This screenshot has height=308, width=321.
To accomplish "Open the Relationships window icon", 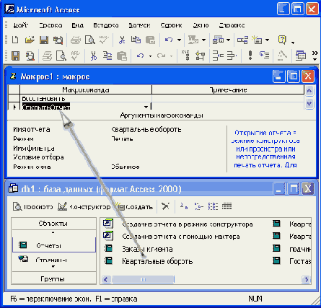I will (242, 40).
